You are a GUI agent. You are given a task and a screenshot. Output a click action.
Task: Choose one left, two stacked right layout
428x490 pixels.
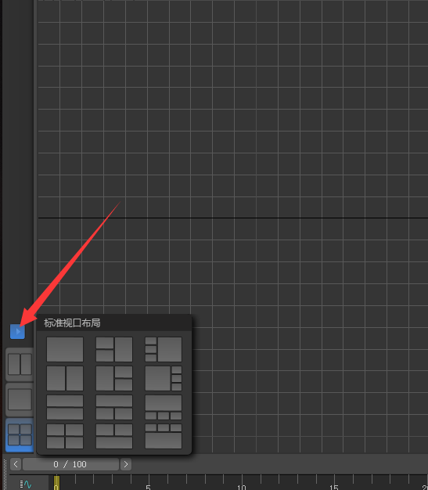[114, 378]
